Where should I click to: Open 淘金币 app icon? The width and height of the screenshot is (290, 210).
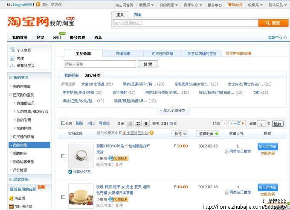tap(11, 198)
